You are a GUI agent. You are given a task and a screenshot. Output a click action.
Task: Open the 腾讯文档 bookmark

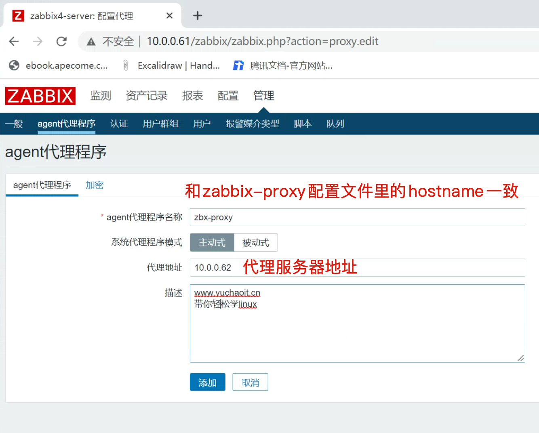click(x=283, y=65)
